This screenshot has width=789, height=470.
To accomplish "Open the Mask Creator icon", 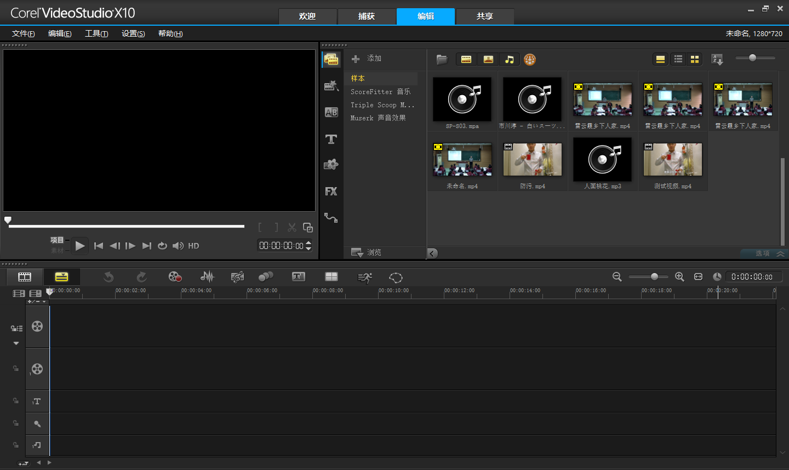I will point(396,277).
